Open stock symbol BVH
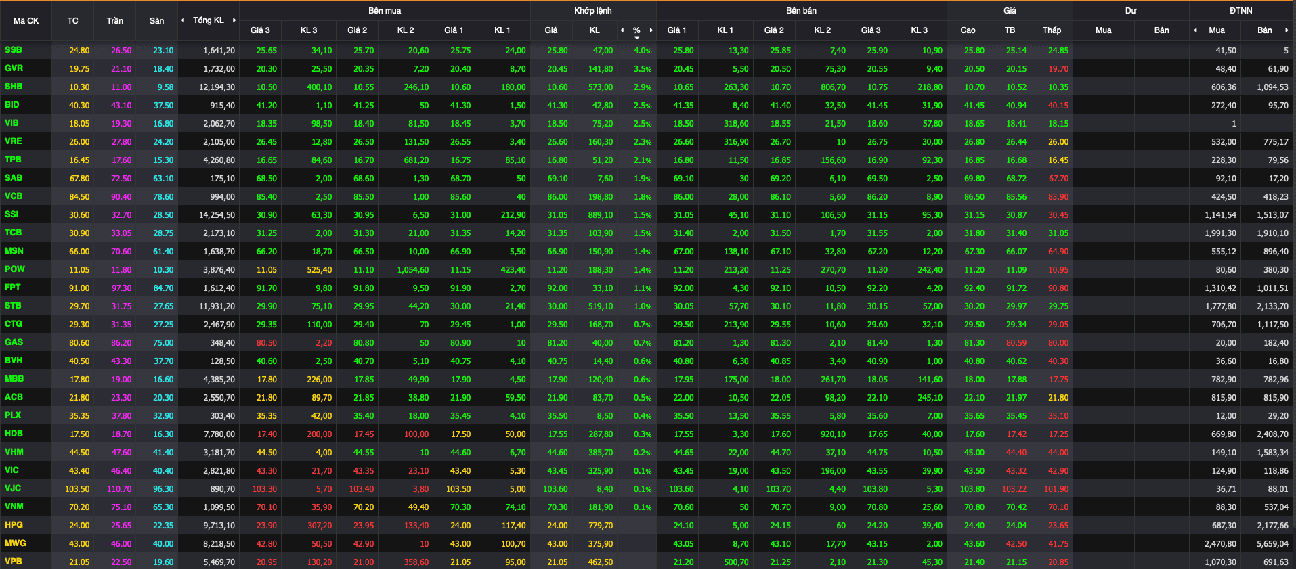The image size is (1296, 569). coord(14,361)
